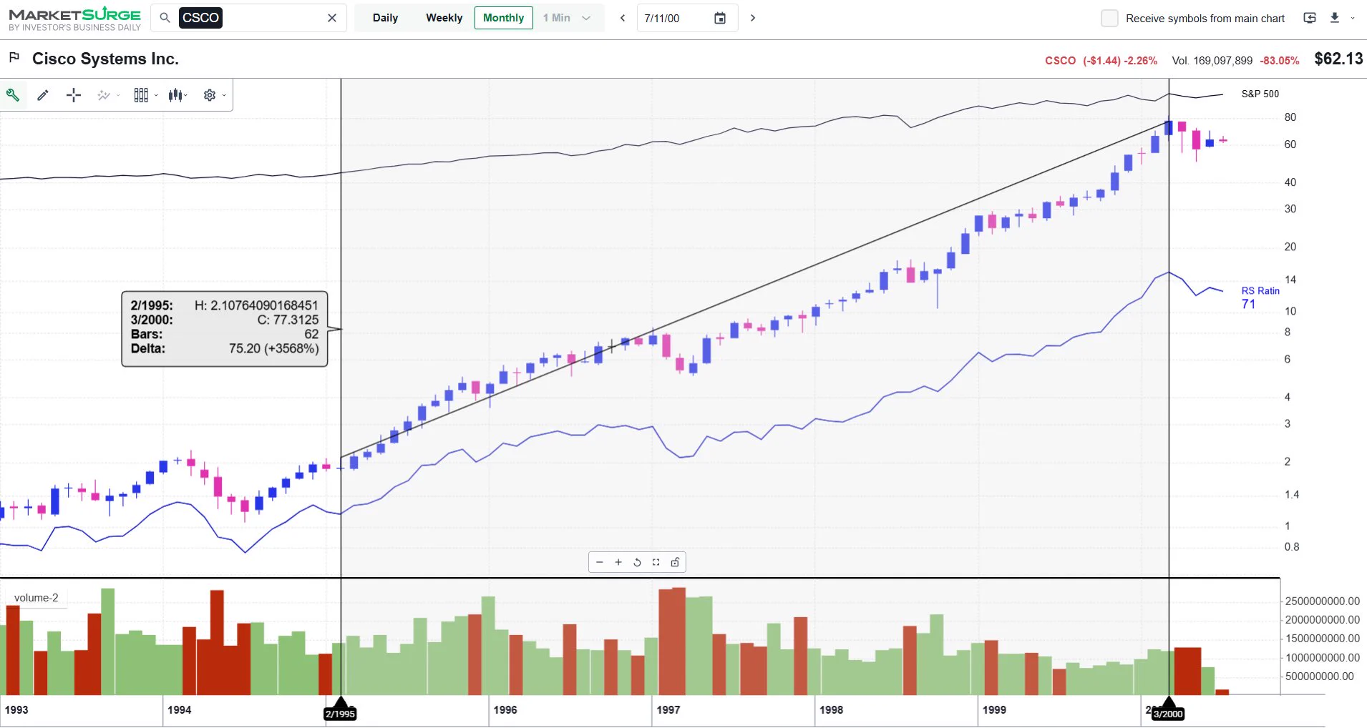Go to previous date with left chevron
This screenshot has width=1367, height=728.
[623, 18]
